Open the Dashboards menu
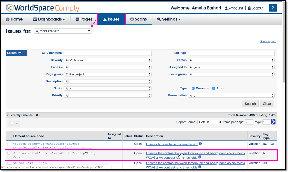This screenshot has width=288, height=172. [x=49, y=19]
